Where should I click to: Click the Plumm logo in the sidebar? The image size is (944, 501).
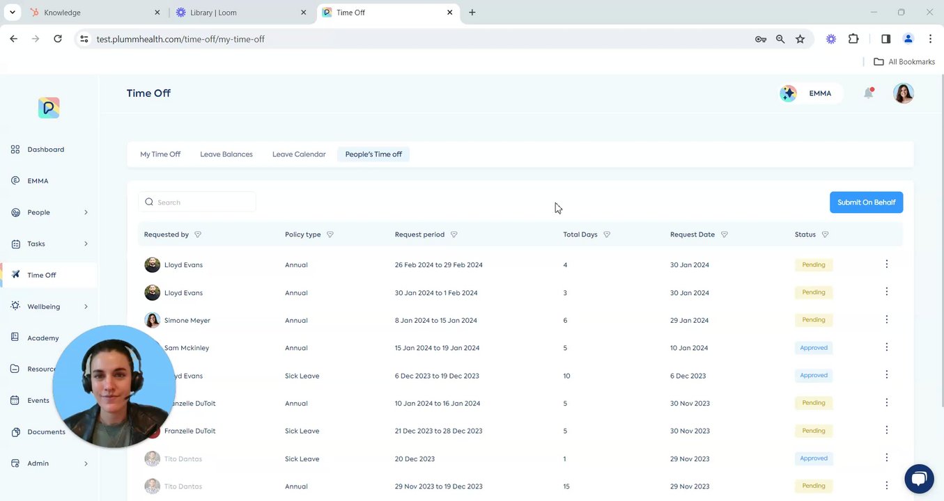tap(49, 108)
